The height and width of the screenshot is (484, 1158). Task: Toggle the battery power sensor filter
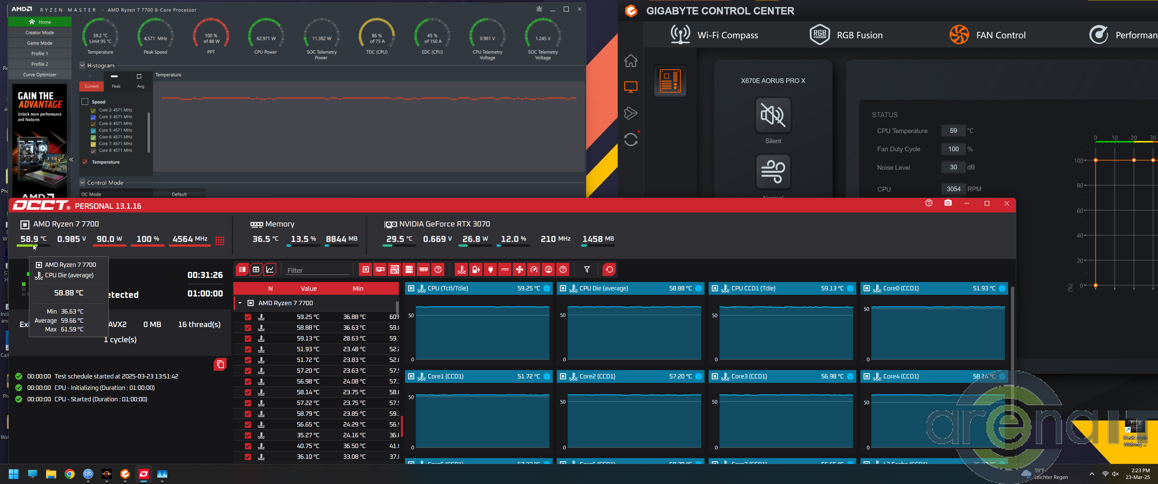(476, 269)
